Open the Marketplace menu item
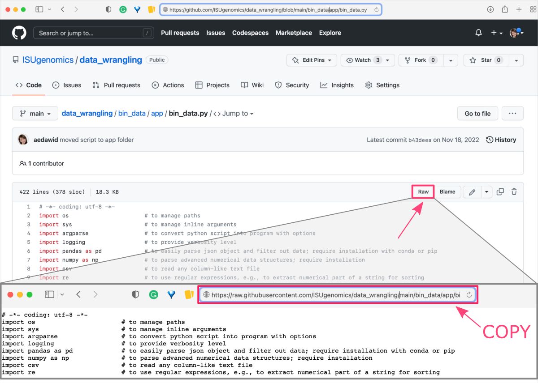 294,33
